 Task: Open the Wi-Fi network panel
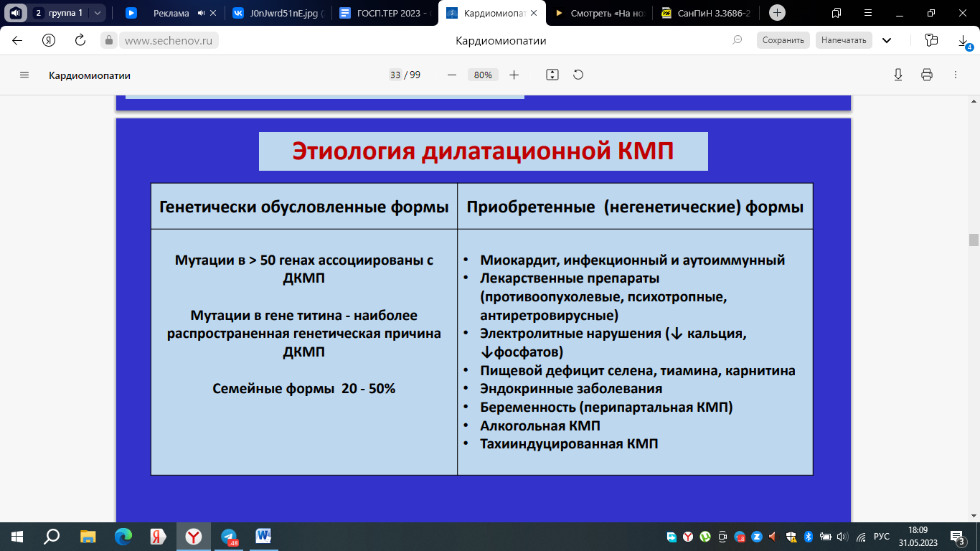[x=861, y=536]
